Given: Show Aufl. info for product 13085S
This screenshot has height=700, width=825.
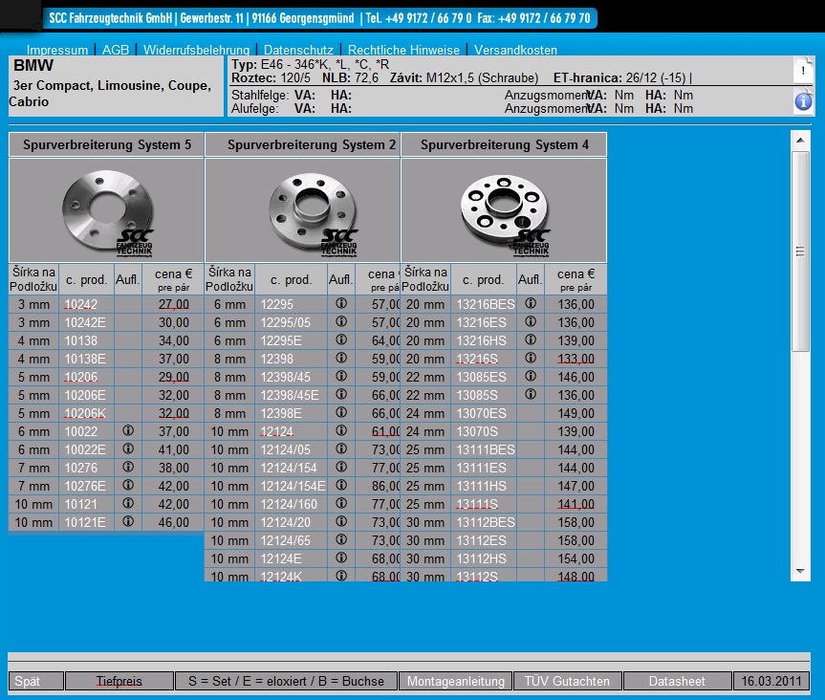Looking at the screenshot, I should (x=530, y=395).
